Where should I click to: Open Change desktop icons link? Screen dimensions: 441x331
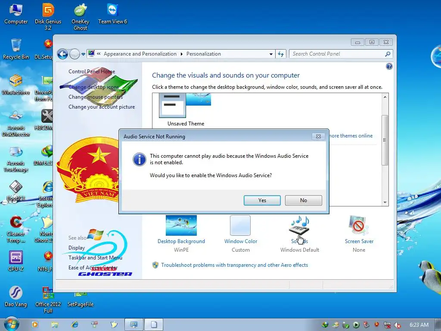click(x=93, y=87)
